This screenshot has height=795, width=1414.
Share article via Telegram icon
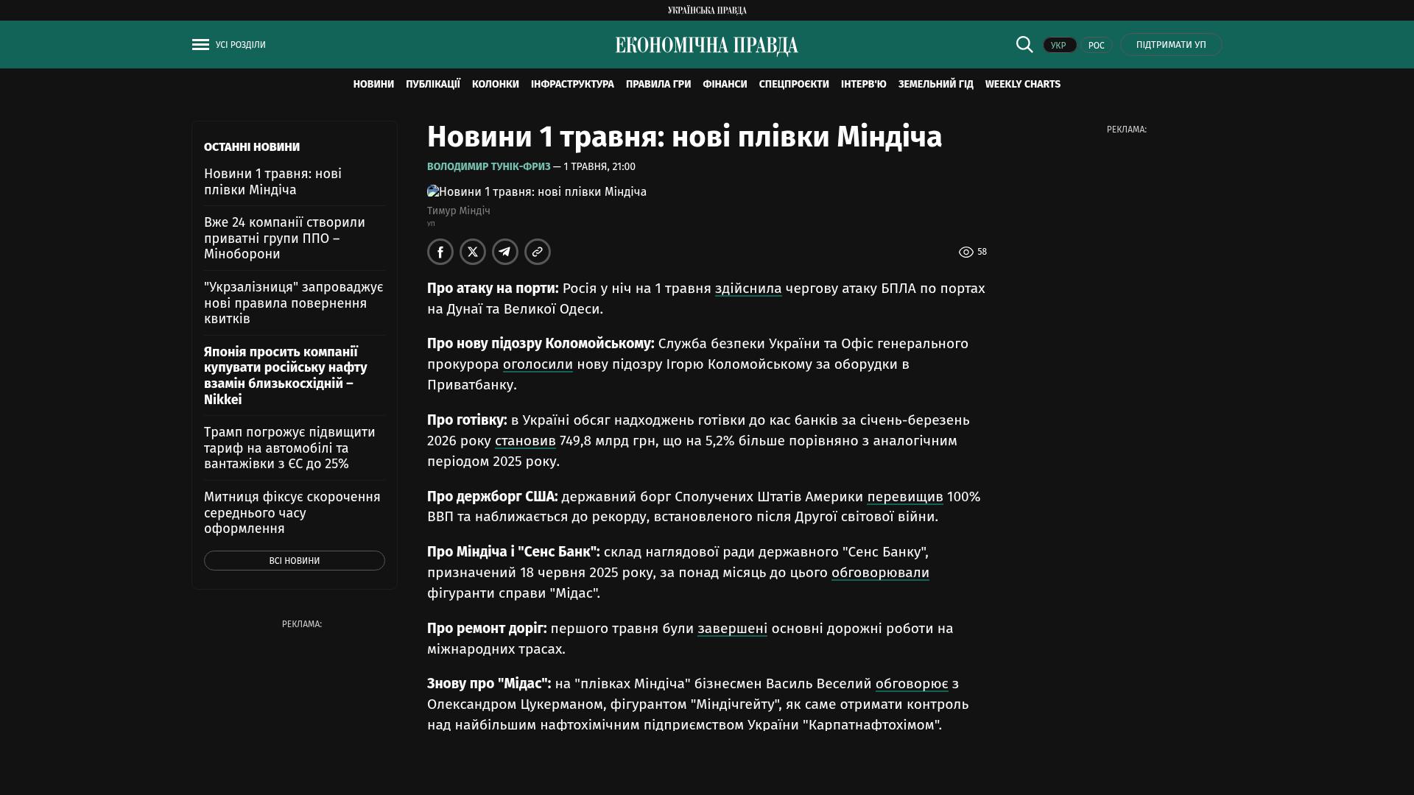(505, 252)
